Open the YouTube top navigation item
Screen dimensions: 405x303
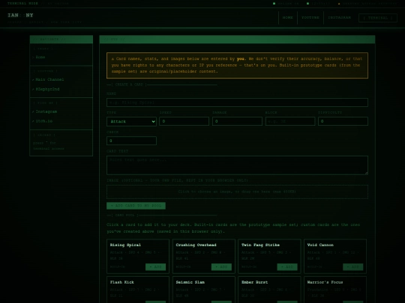click(x=310, y=17)
